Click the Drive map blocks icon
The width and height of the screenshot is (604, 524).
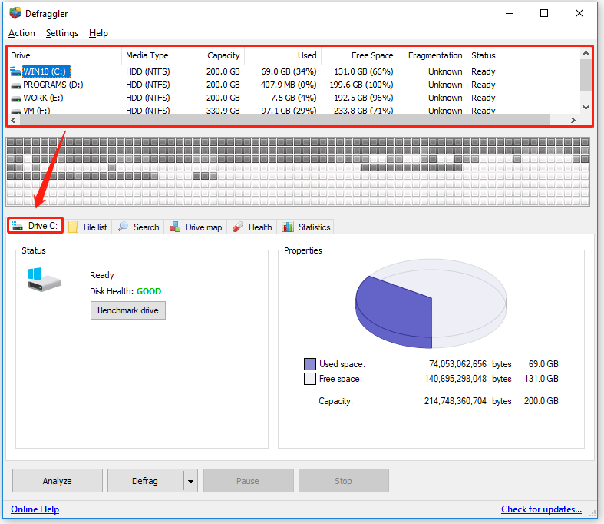coord(175,227)
